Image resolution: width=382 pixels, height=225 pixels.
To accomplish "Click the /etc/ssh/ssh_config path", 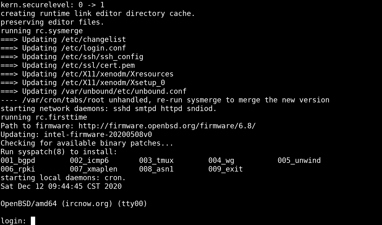I will (102, 57).
